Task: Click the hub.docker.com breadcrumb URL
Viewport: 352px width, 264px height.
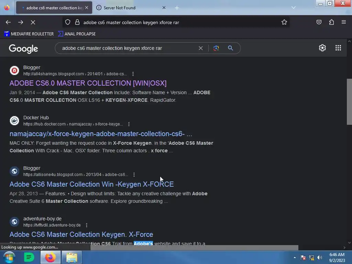Action: tap(73, 124)
